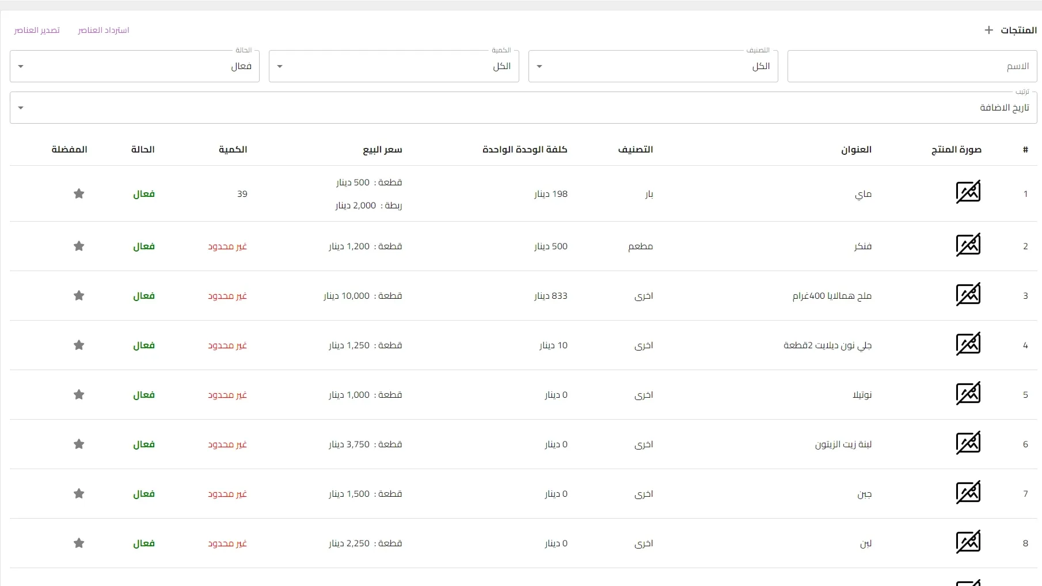Open the الحالة status dropdown

click(135, 66)
